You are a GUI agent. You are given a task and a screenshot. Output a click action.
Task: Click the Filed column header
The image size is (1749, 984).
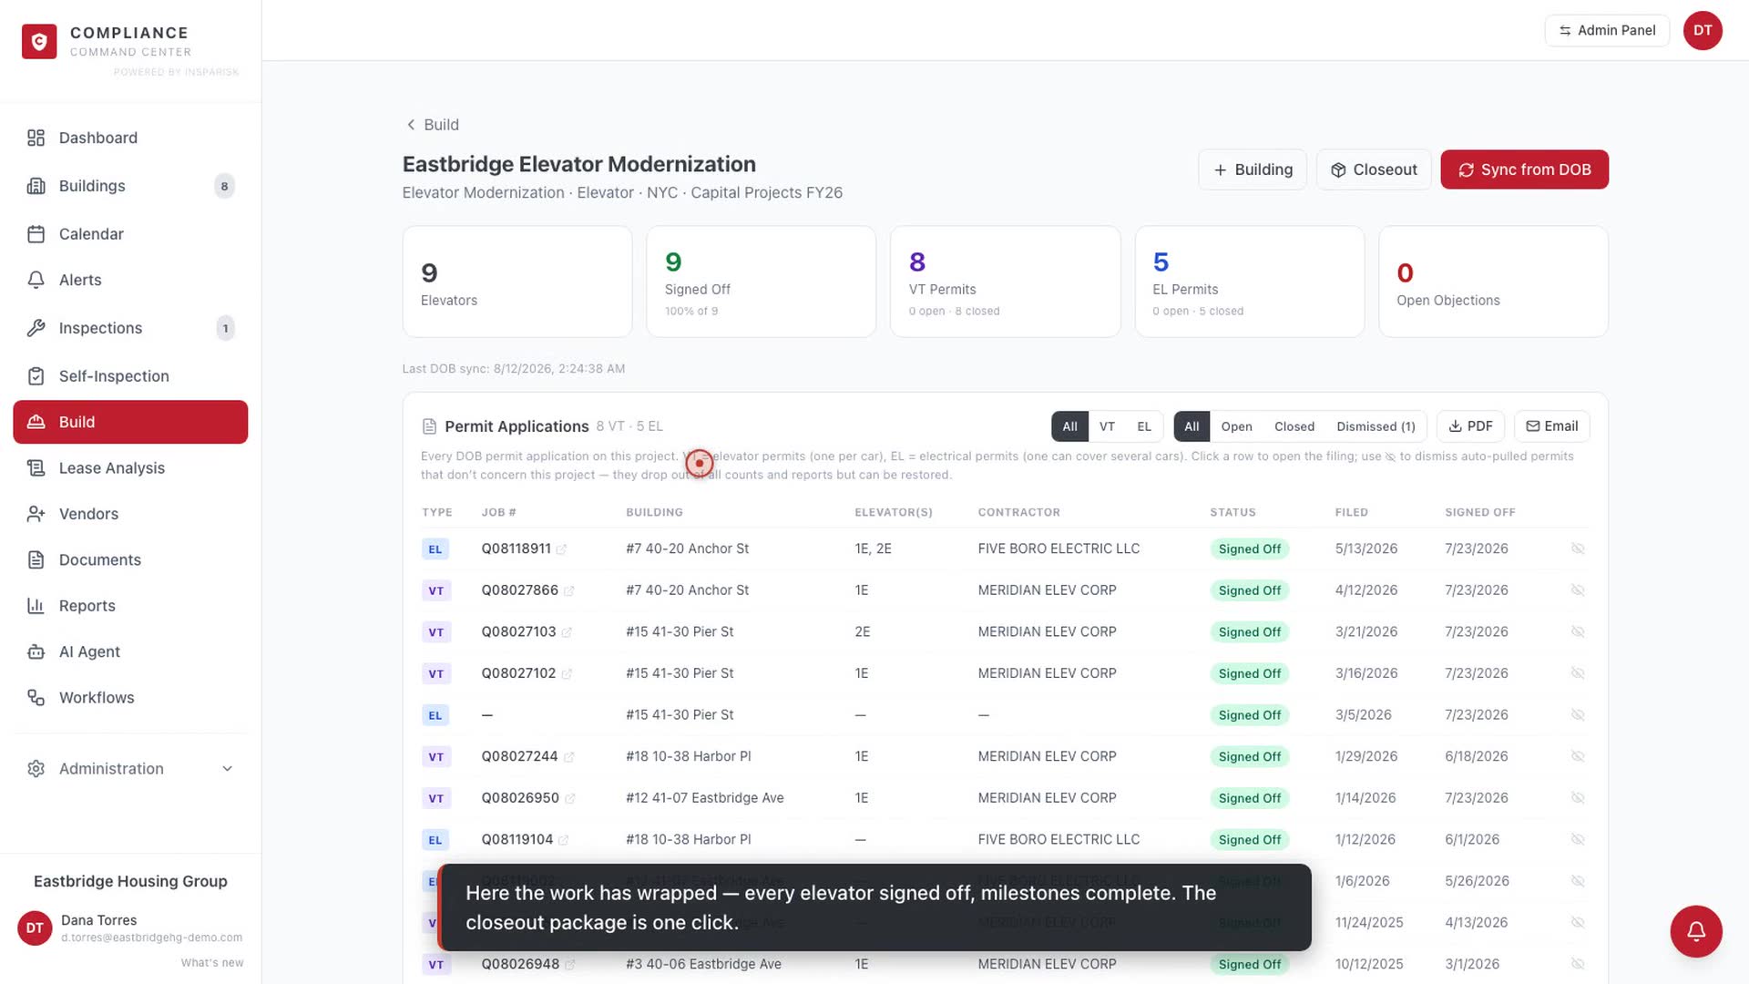pos(1352,513)
